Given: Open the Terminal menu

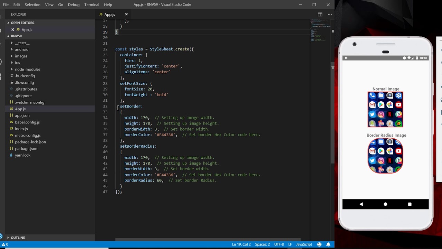Looking at the screenshot, I should click(x=92, y=4).
